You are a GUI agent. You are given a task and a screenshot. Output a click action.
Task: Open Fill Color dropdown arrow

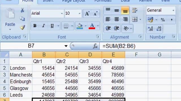(x=86, y=26)
